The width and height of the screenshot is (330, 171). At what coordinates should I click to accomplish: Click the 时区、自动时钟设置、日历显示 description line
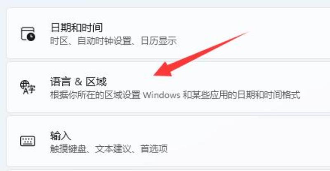(113, 41)
